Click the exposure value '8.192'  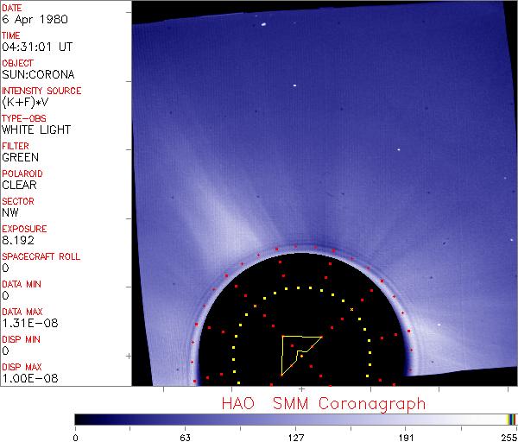pyautogui.click(x=17, y=240)
